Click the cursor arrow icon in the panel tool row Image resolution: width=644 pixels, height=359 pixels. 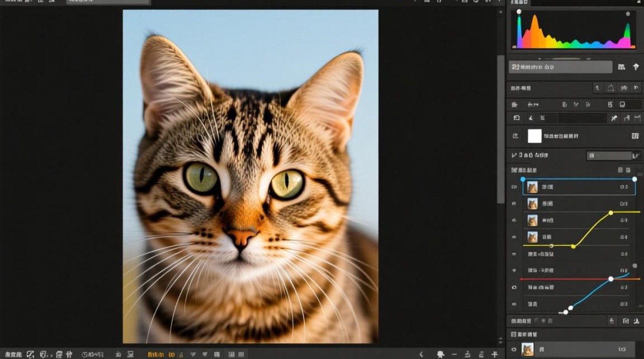(597, 88)
